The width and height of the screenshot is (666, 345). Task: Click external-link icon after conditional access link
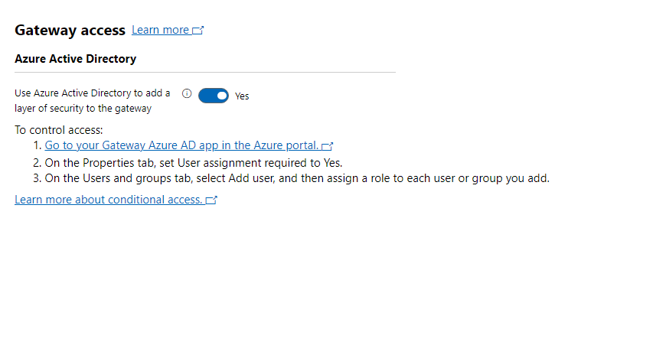211,200
